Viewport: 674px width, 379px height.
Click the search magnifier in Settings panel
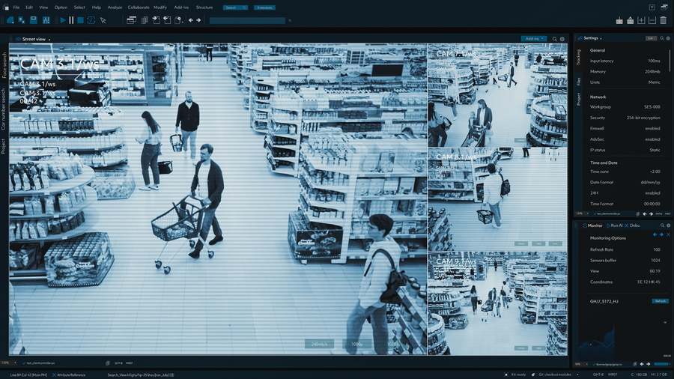click(x=661, y=38)
